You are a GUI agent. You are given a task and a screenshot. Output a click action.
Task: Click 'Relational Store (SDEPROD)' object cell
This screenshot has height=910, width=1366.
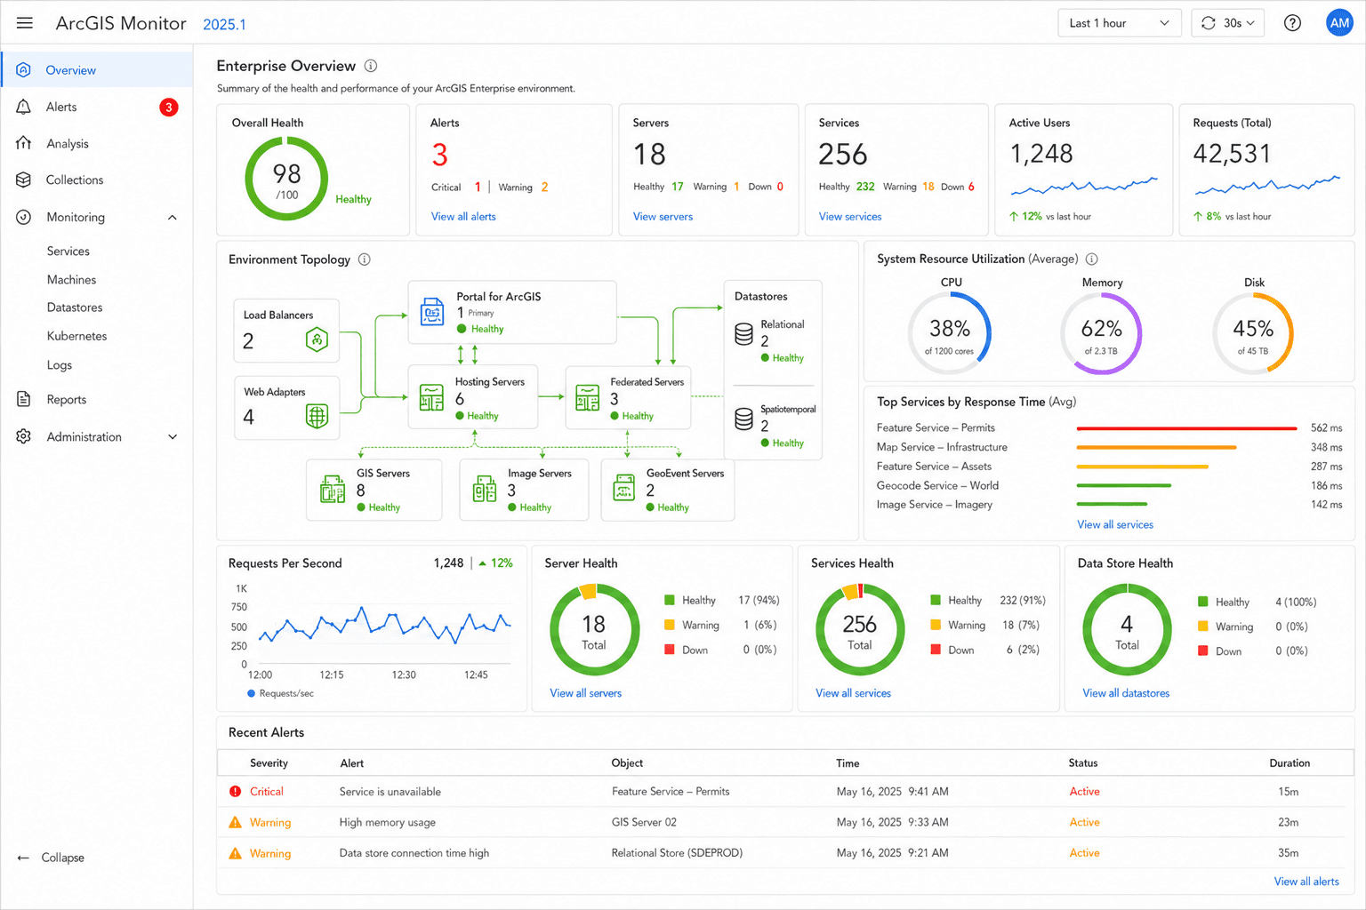click(677, 853)
